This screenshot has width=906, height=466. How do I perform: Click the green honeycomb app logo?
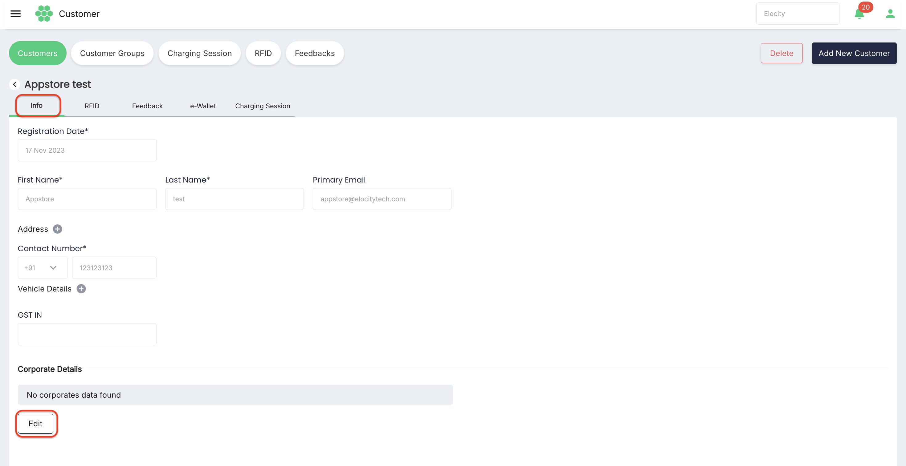pyautogui.click(x=44, y=14)
